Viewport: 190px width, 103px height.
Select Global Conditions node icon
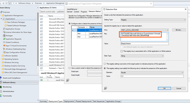pyautogui.click(x=4, y=42)
